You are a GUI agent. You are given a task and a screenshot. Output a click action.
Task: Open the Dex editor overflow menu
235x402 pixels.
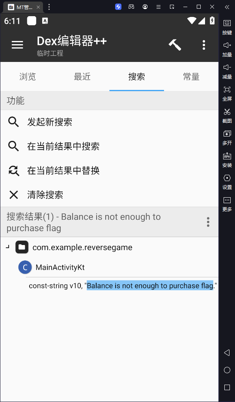point(204,45)
